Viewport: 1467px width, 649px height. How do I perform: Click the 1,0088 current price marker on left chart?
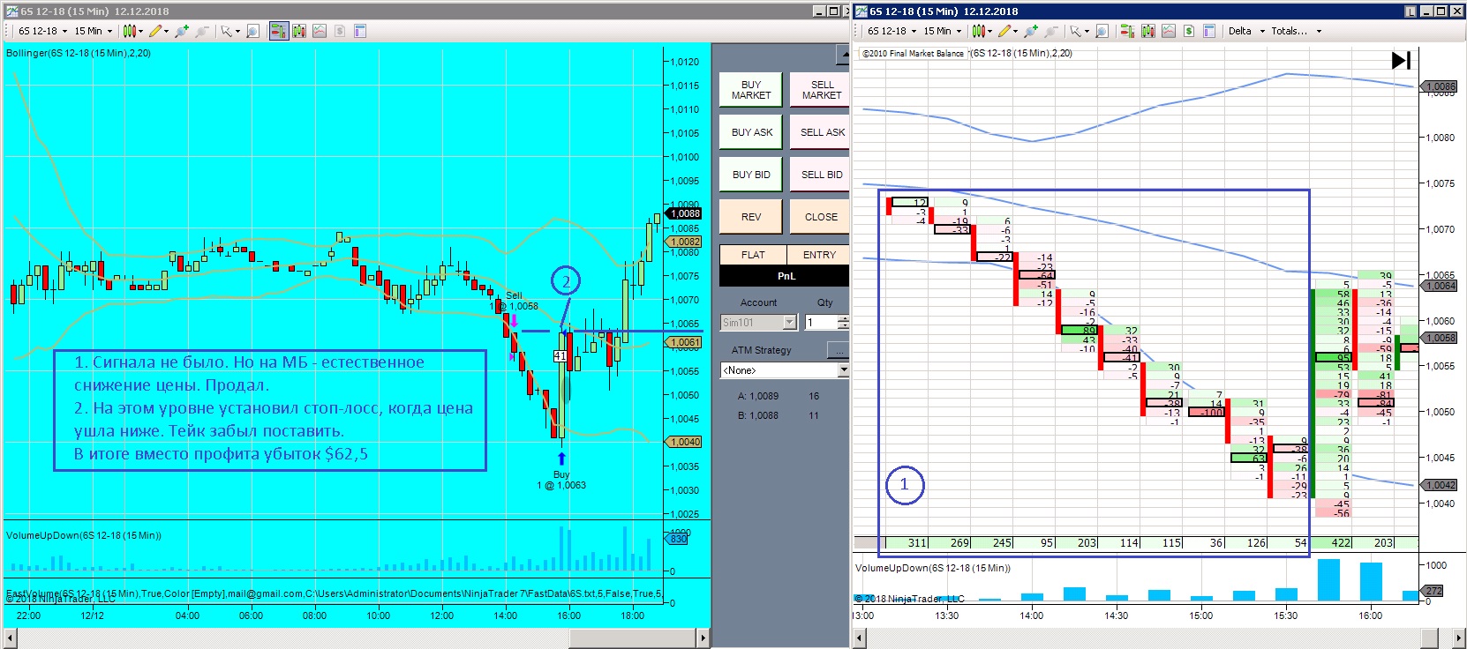click(684, 213)
